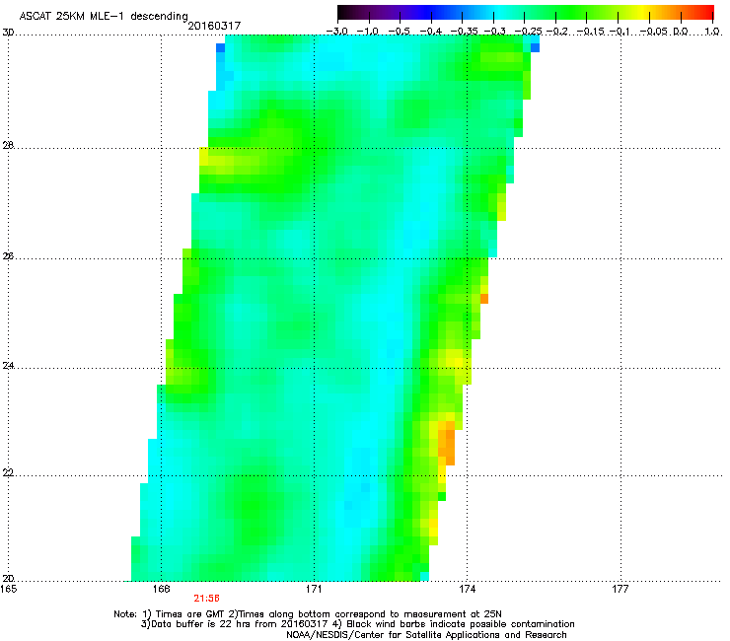The image size is (730, 641).
Task: Click colorbar label -0.15
Action: (x=590, y=32)
